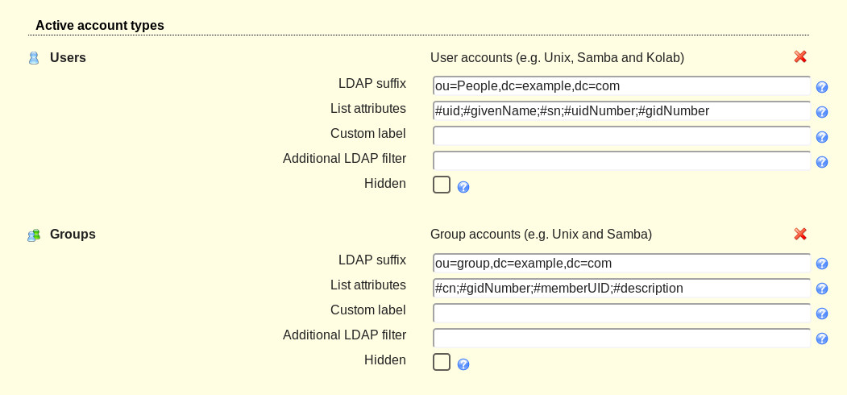Open help for Groups Hidden option
Screen dimensions: 847x395
point(463,364)
